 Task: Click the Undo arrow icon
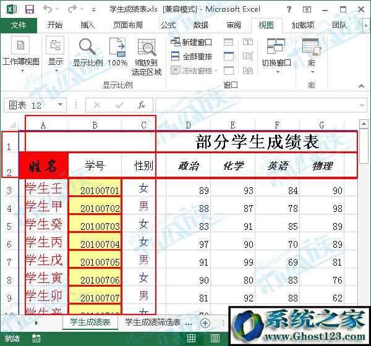[x=48, y=9]
